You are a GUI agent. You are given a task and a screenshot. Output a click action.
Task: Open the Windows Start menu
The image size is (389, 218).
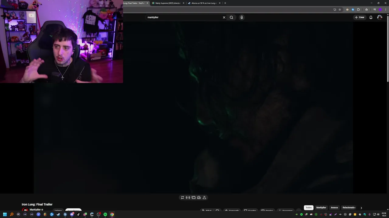(x=5, y=214)
